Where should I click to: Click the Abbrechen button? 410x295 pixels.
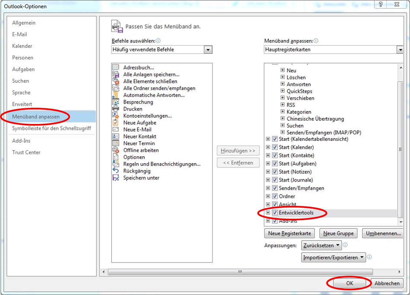387,283
